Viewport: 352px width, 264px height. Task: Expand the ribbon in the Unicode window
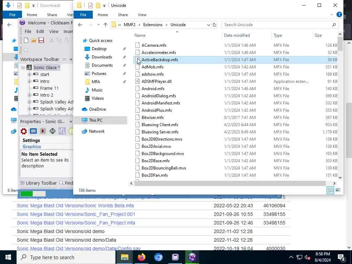(x=332, y=15)
